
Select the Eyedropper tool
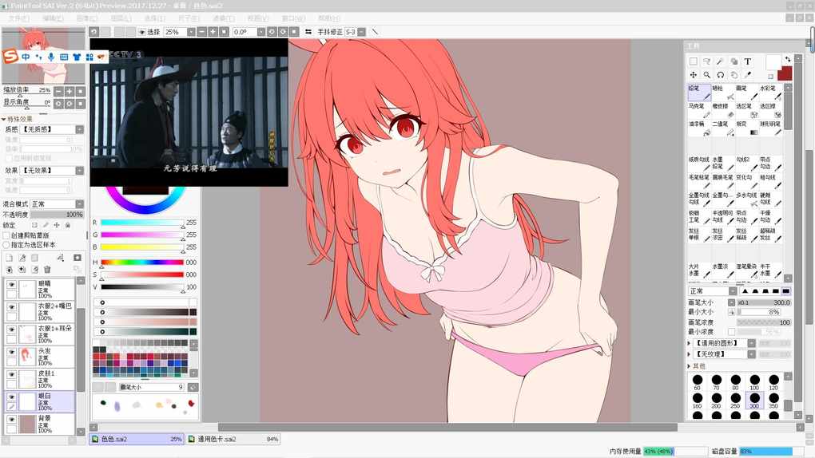click(x=747, y=75)
